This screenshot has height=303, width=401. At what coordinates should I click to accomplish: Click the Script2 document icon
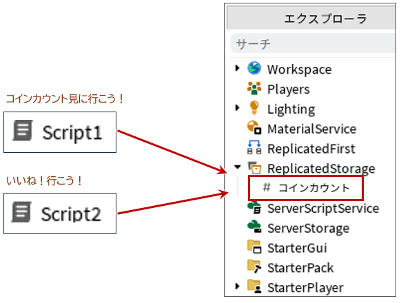click(x=21, y=212)
